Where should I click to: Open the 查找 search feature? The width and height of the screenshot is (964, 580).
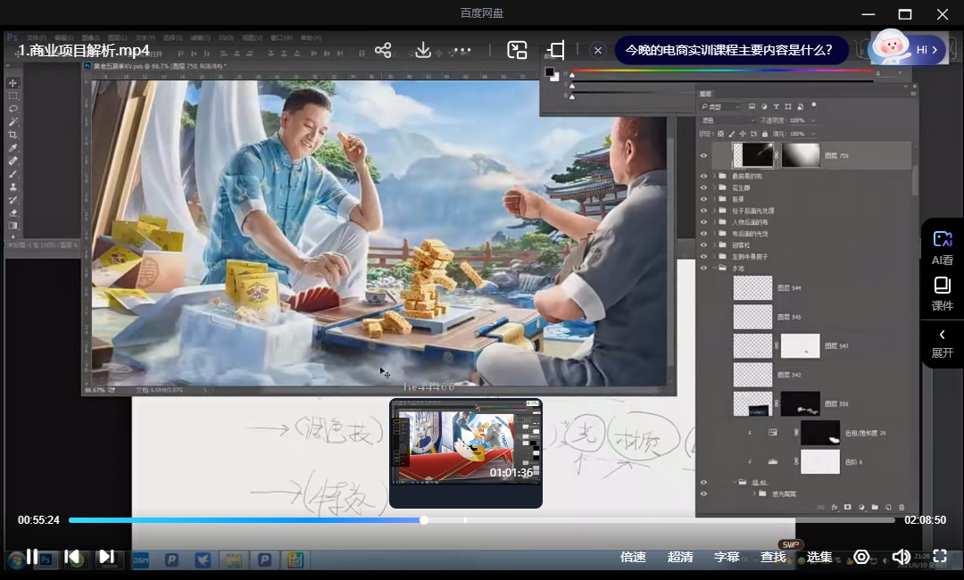[773, 557]
